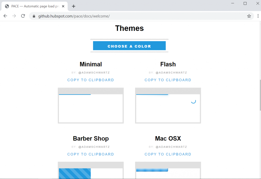Close the PACE tab
Image resolution: width=261 pixels, height=179 pixels.
tap(63, 6)
